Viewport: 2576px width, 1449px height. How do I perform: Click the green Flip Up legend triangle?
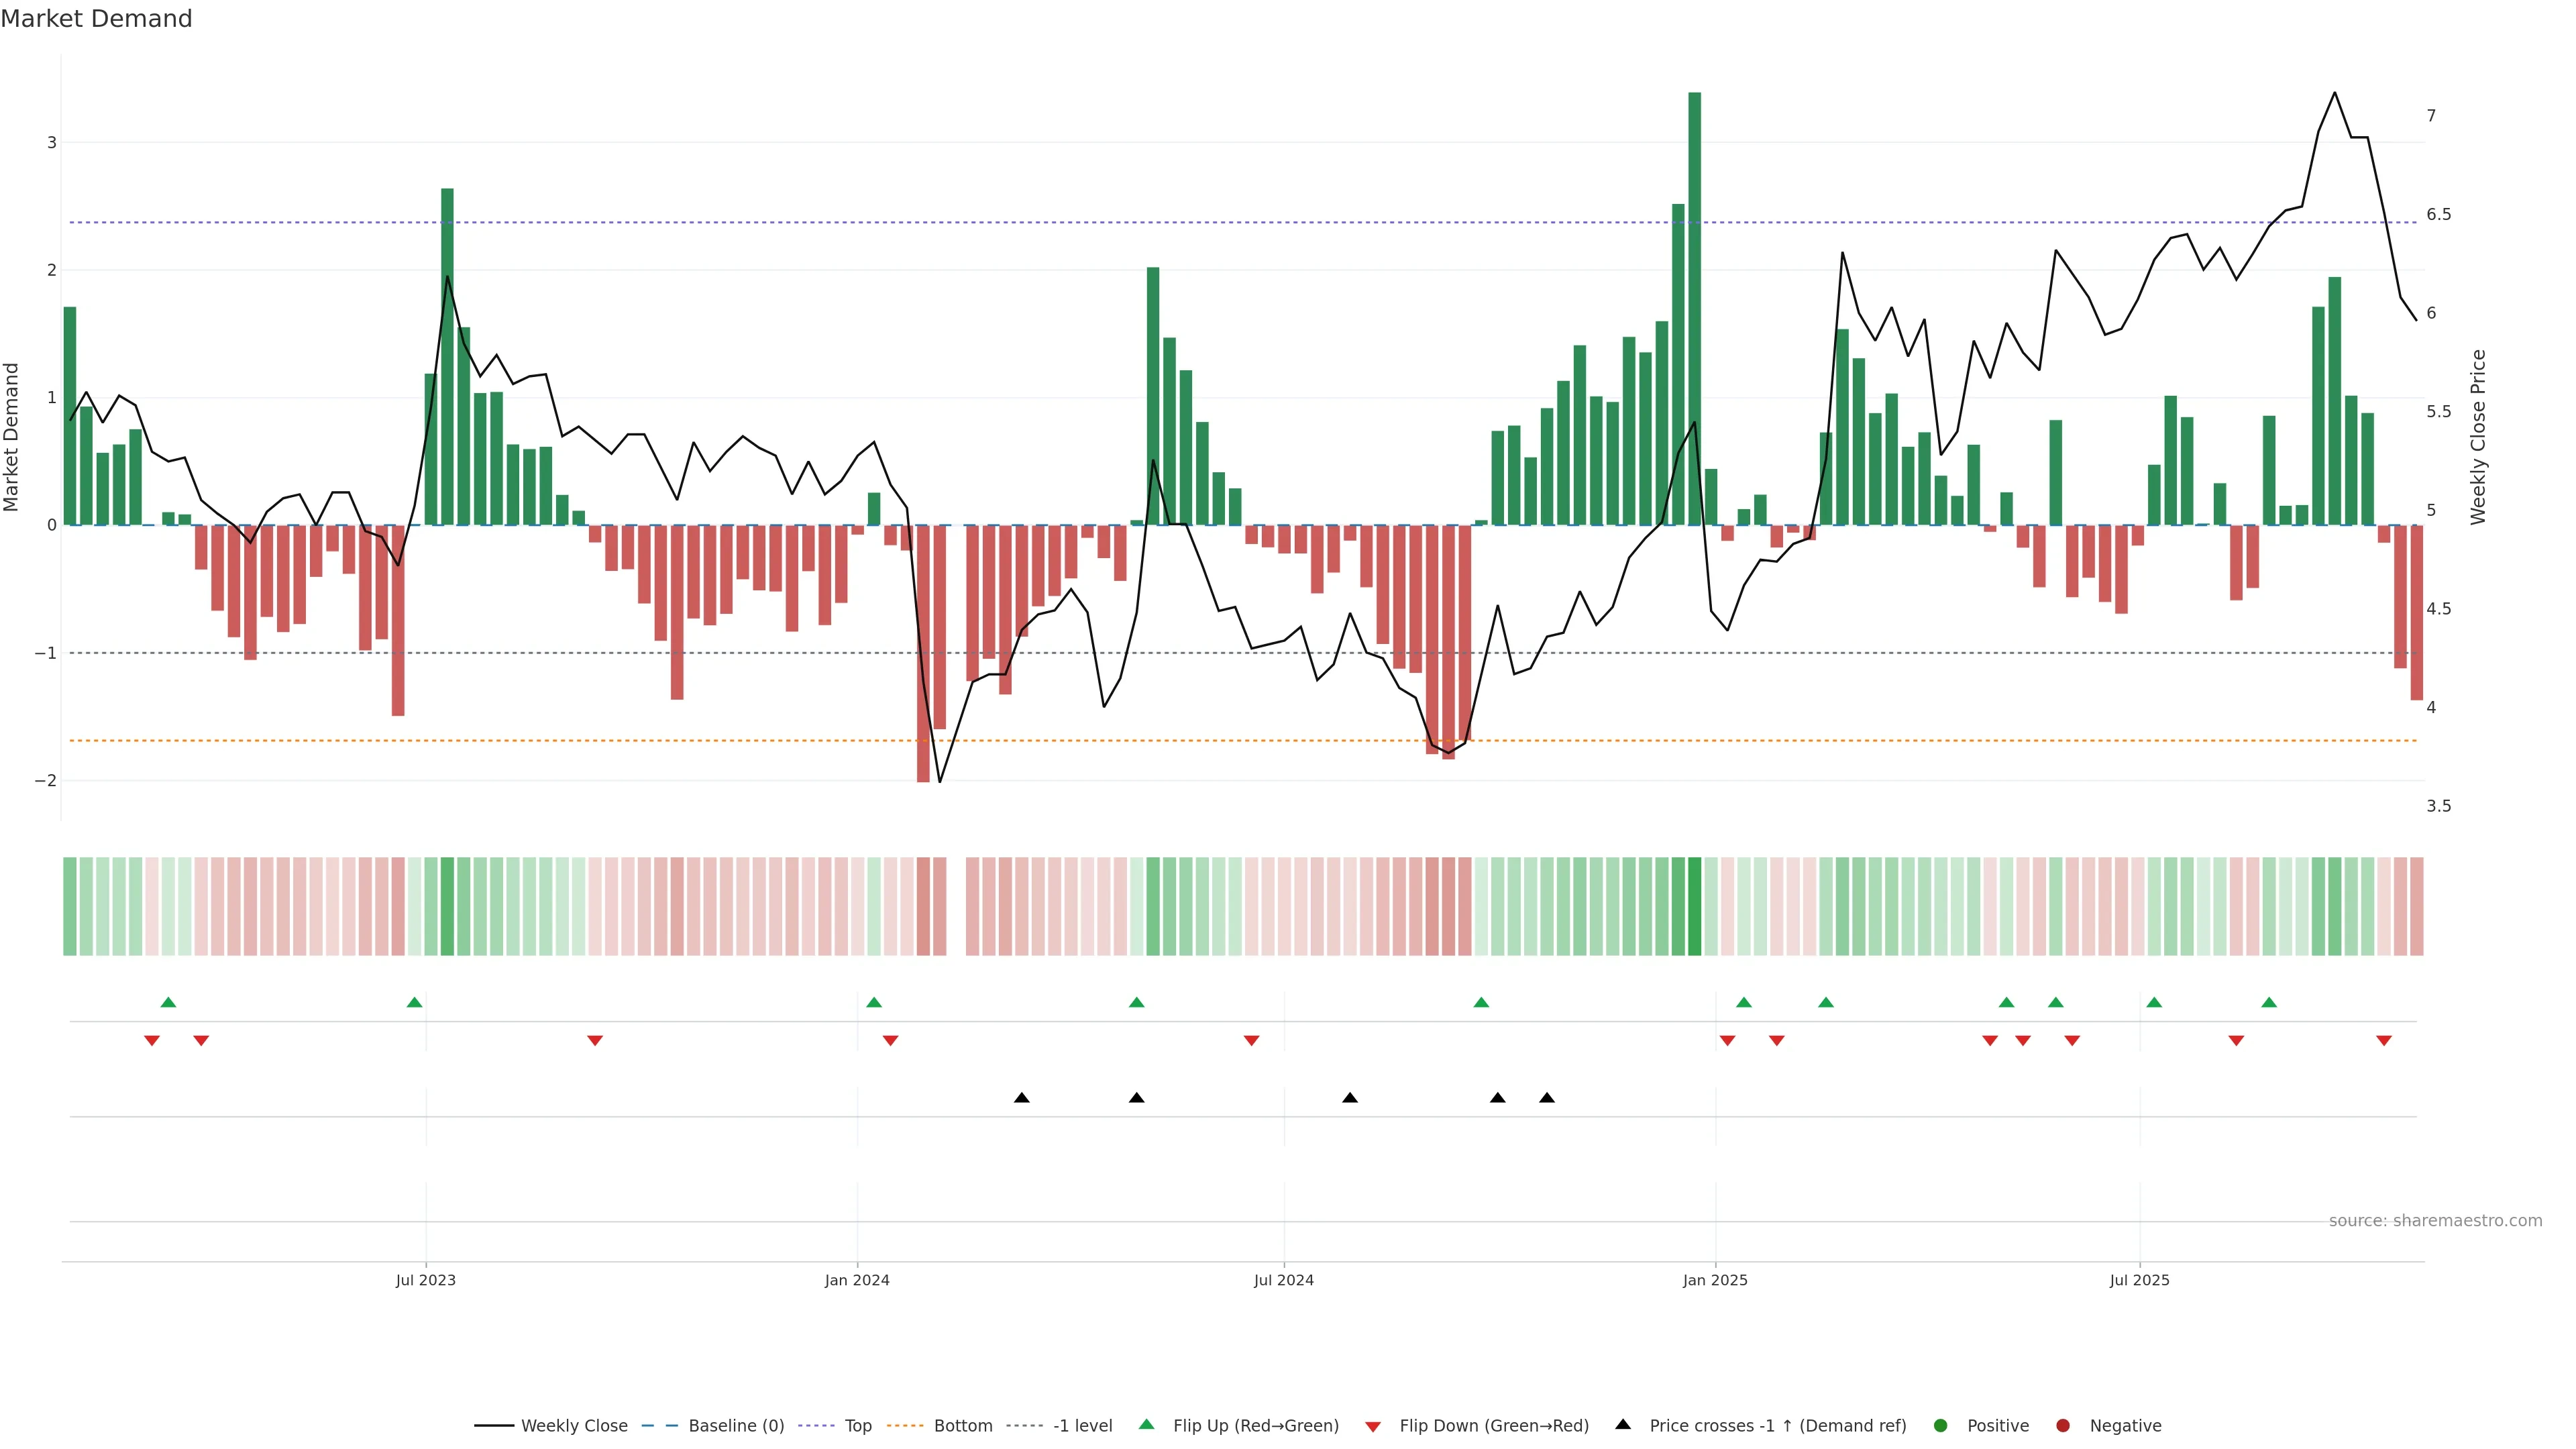(x=1147, y=1425)
